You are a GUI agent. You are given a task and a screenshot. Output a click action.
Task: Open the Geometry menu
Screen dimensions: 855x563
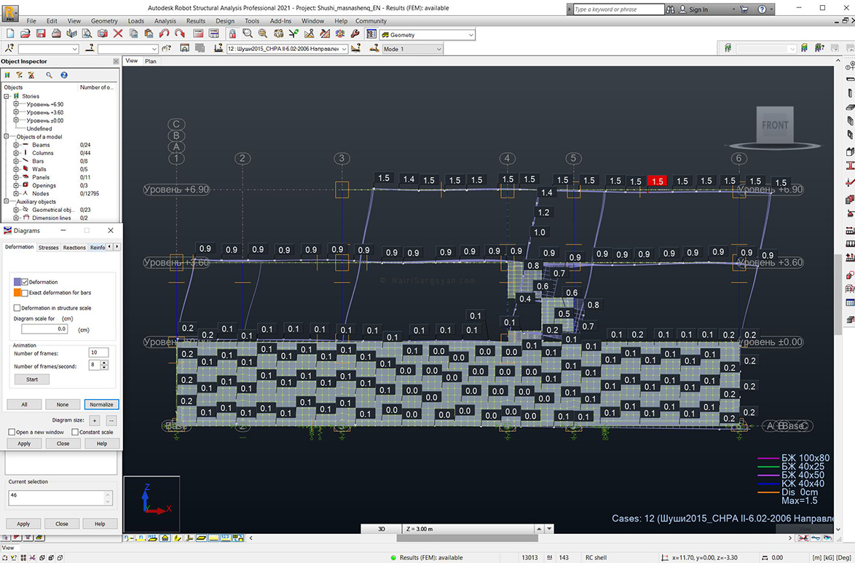pyautogui.click(x=104, y=20)
